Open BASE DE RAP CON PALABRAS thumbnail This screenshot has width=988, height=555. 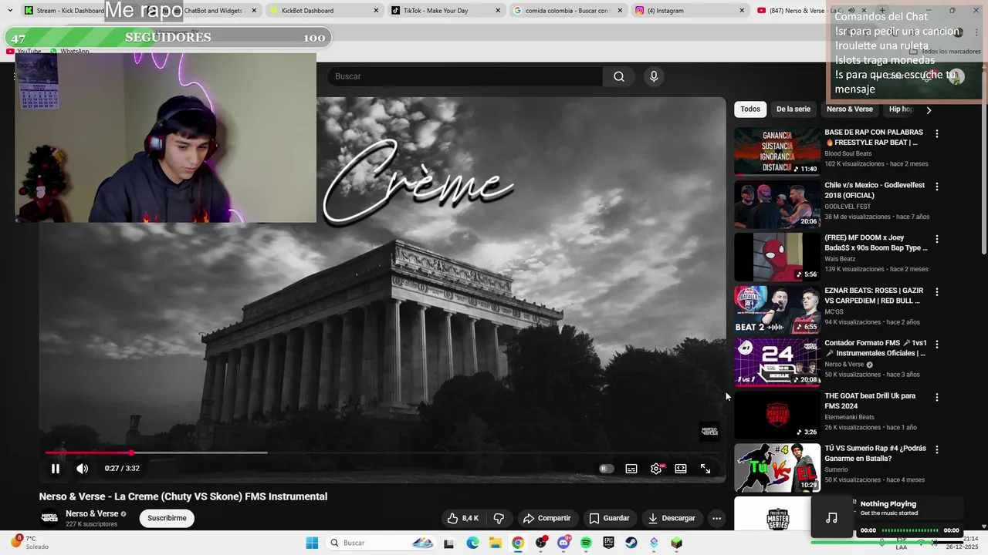click(777, 152)
